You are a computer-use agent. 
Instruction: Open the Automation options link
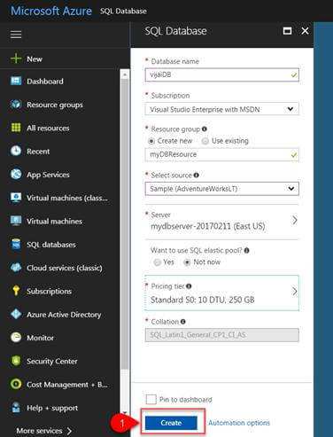coord(239,423)
